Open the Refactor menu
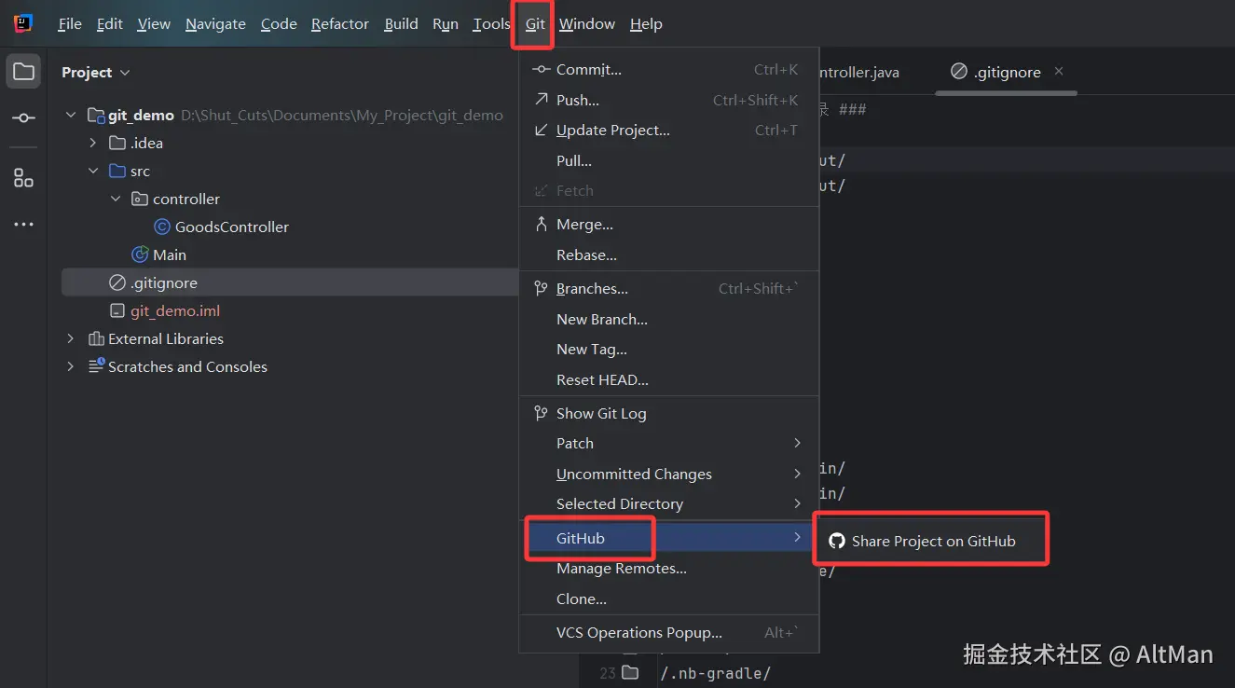This screenshot has height=688, width=1235. click(x=340, y=24)
